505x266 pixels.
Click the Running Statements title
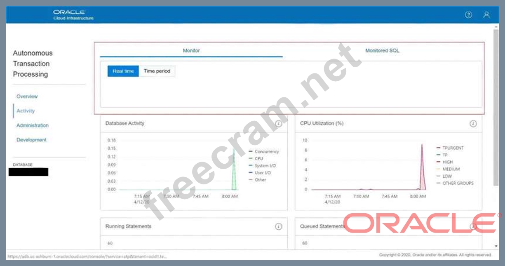(x=128, y=226)
